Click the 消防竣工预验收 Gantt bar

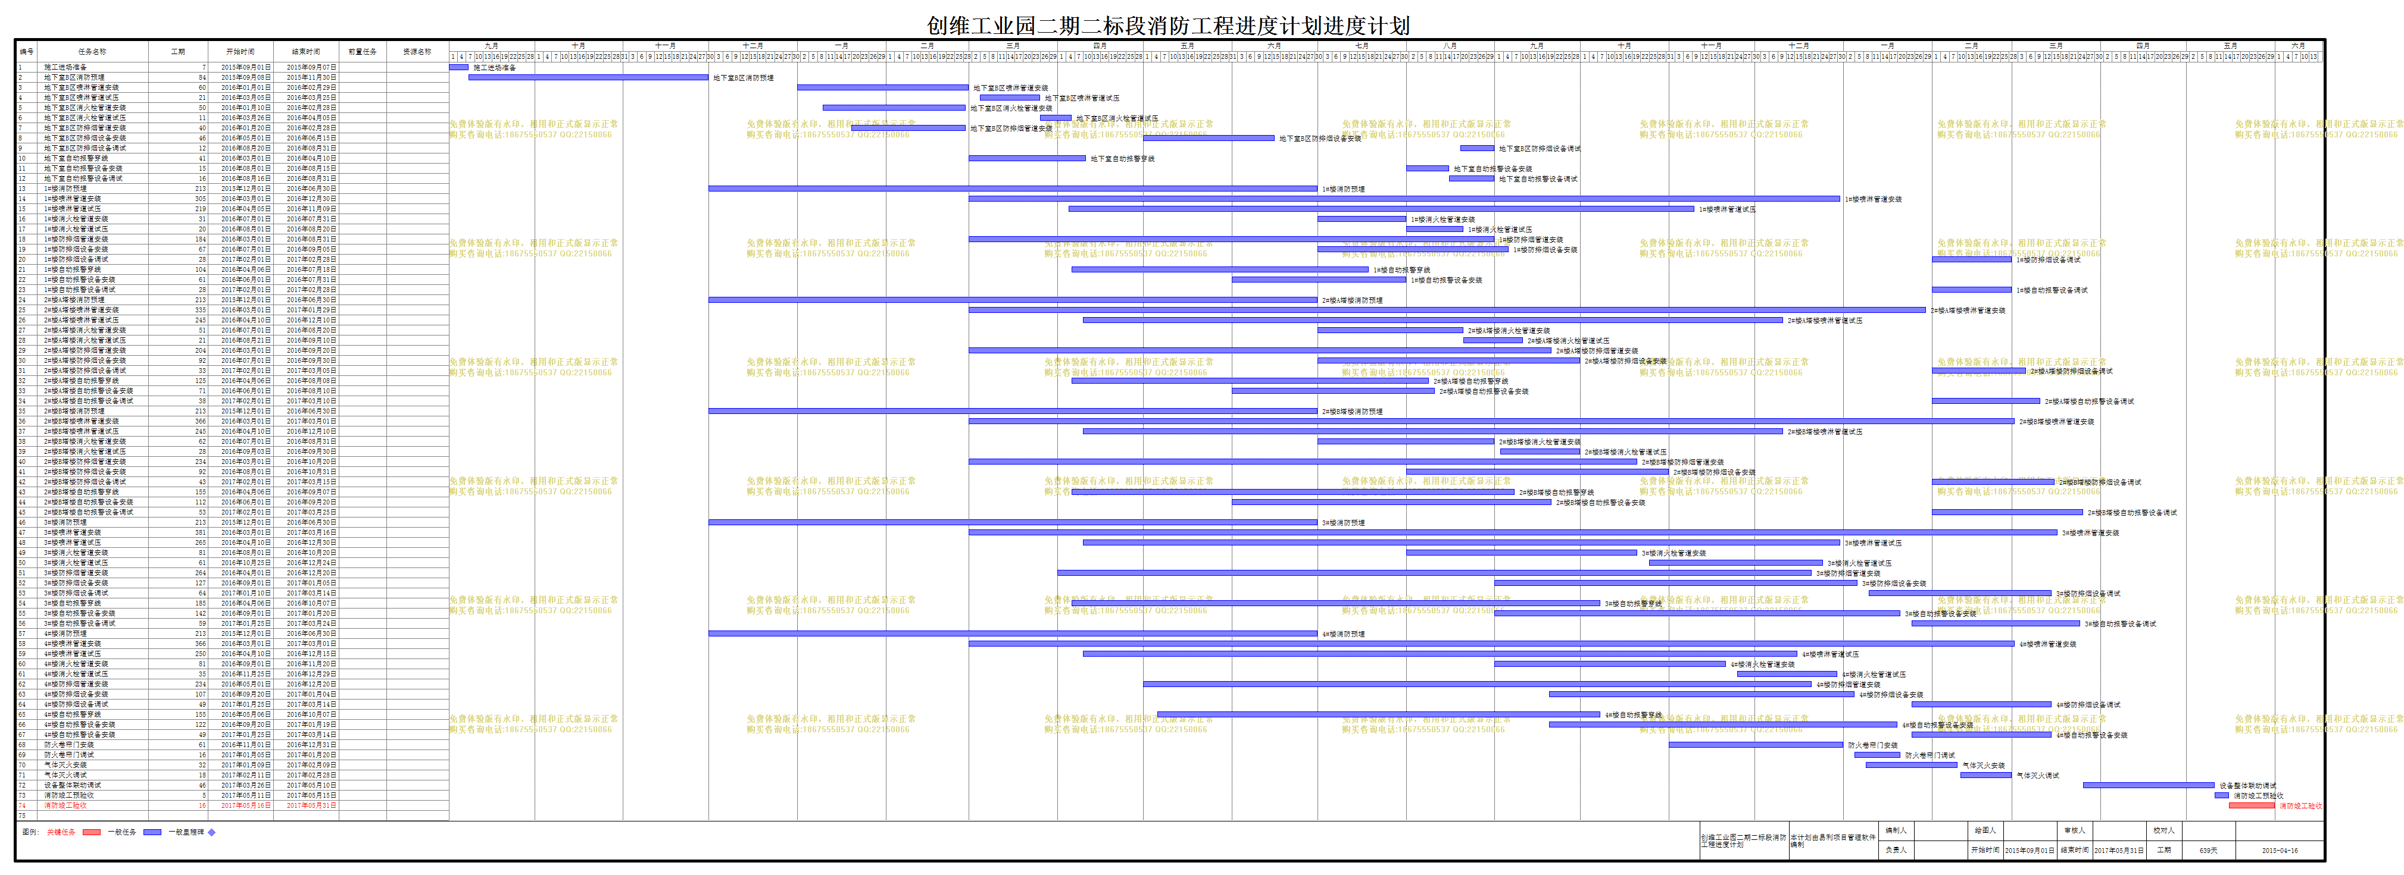point(2221,796)
